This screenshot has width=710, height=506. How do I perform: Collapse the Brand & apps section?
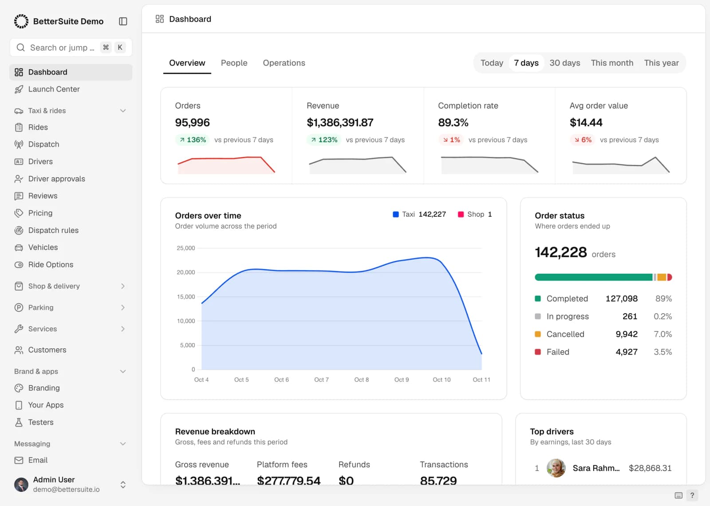coord(123,371)
